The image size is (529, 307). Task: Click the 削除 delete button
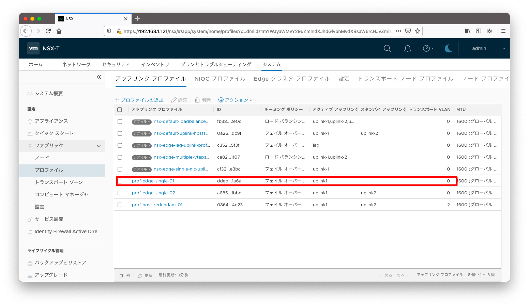(x=203, y=100)
